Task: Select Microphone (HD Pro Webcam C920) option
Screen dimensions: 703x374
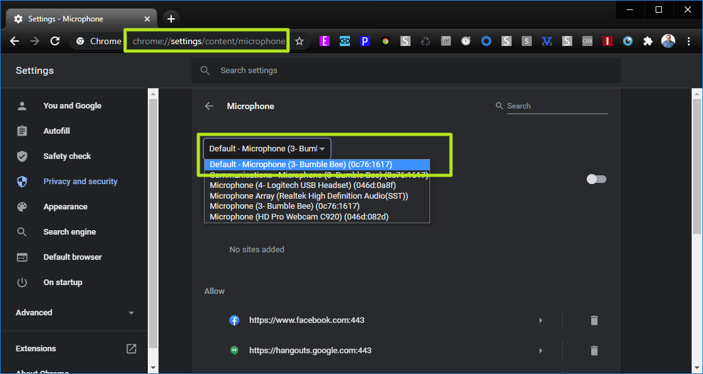Action: (317, 217)
